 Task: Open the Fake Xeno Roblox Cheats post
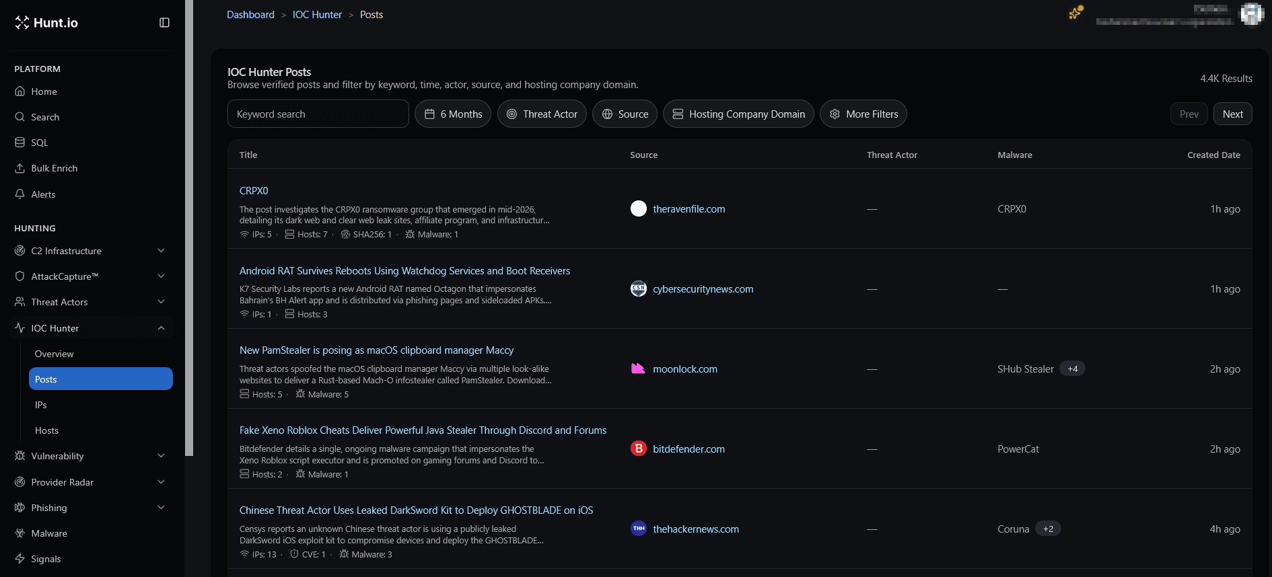[423, 430]
